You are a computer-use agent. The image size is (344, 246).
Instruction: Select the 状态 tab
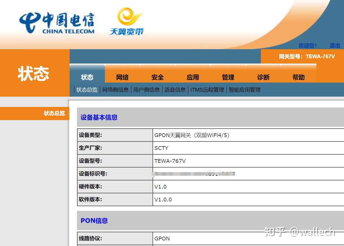pyautogui.click(x=88, y=77)
